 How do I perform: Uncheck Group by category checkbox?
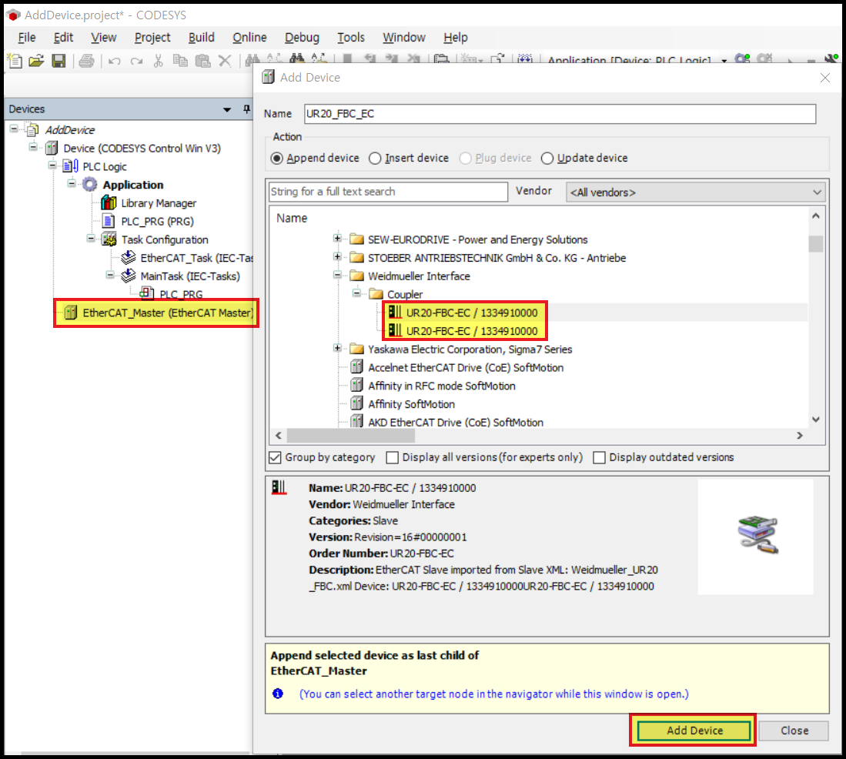(x=275, y=457)
